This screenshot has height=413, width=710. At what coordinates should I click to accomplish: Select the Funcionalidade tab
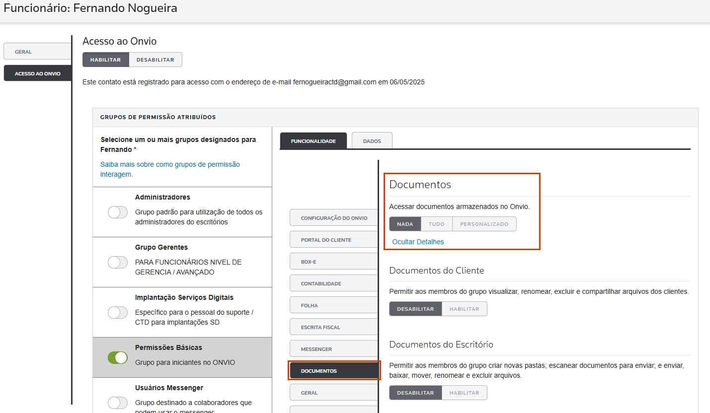click(x=313, y=141)
